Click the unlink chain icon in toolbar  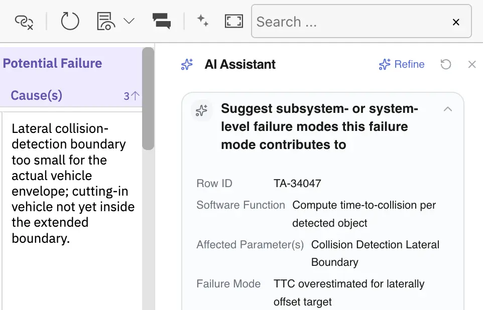pyautogui.click(x=24, y=22)
